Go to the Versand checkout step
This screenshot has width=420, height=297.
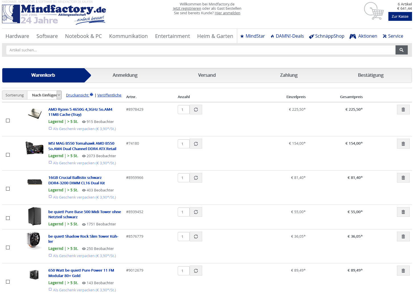pyautogui.click(x=207, y=75)
